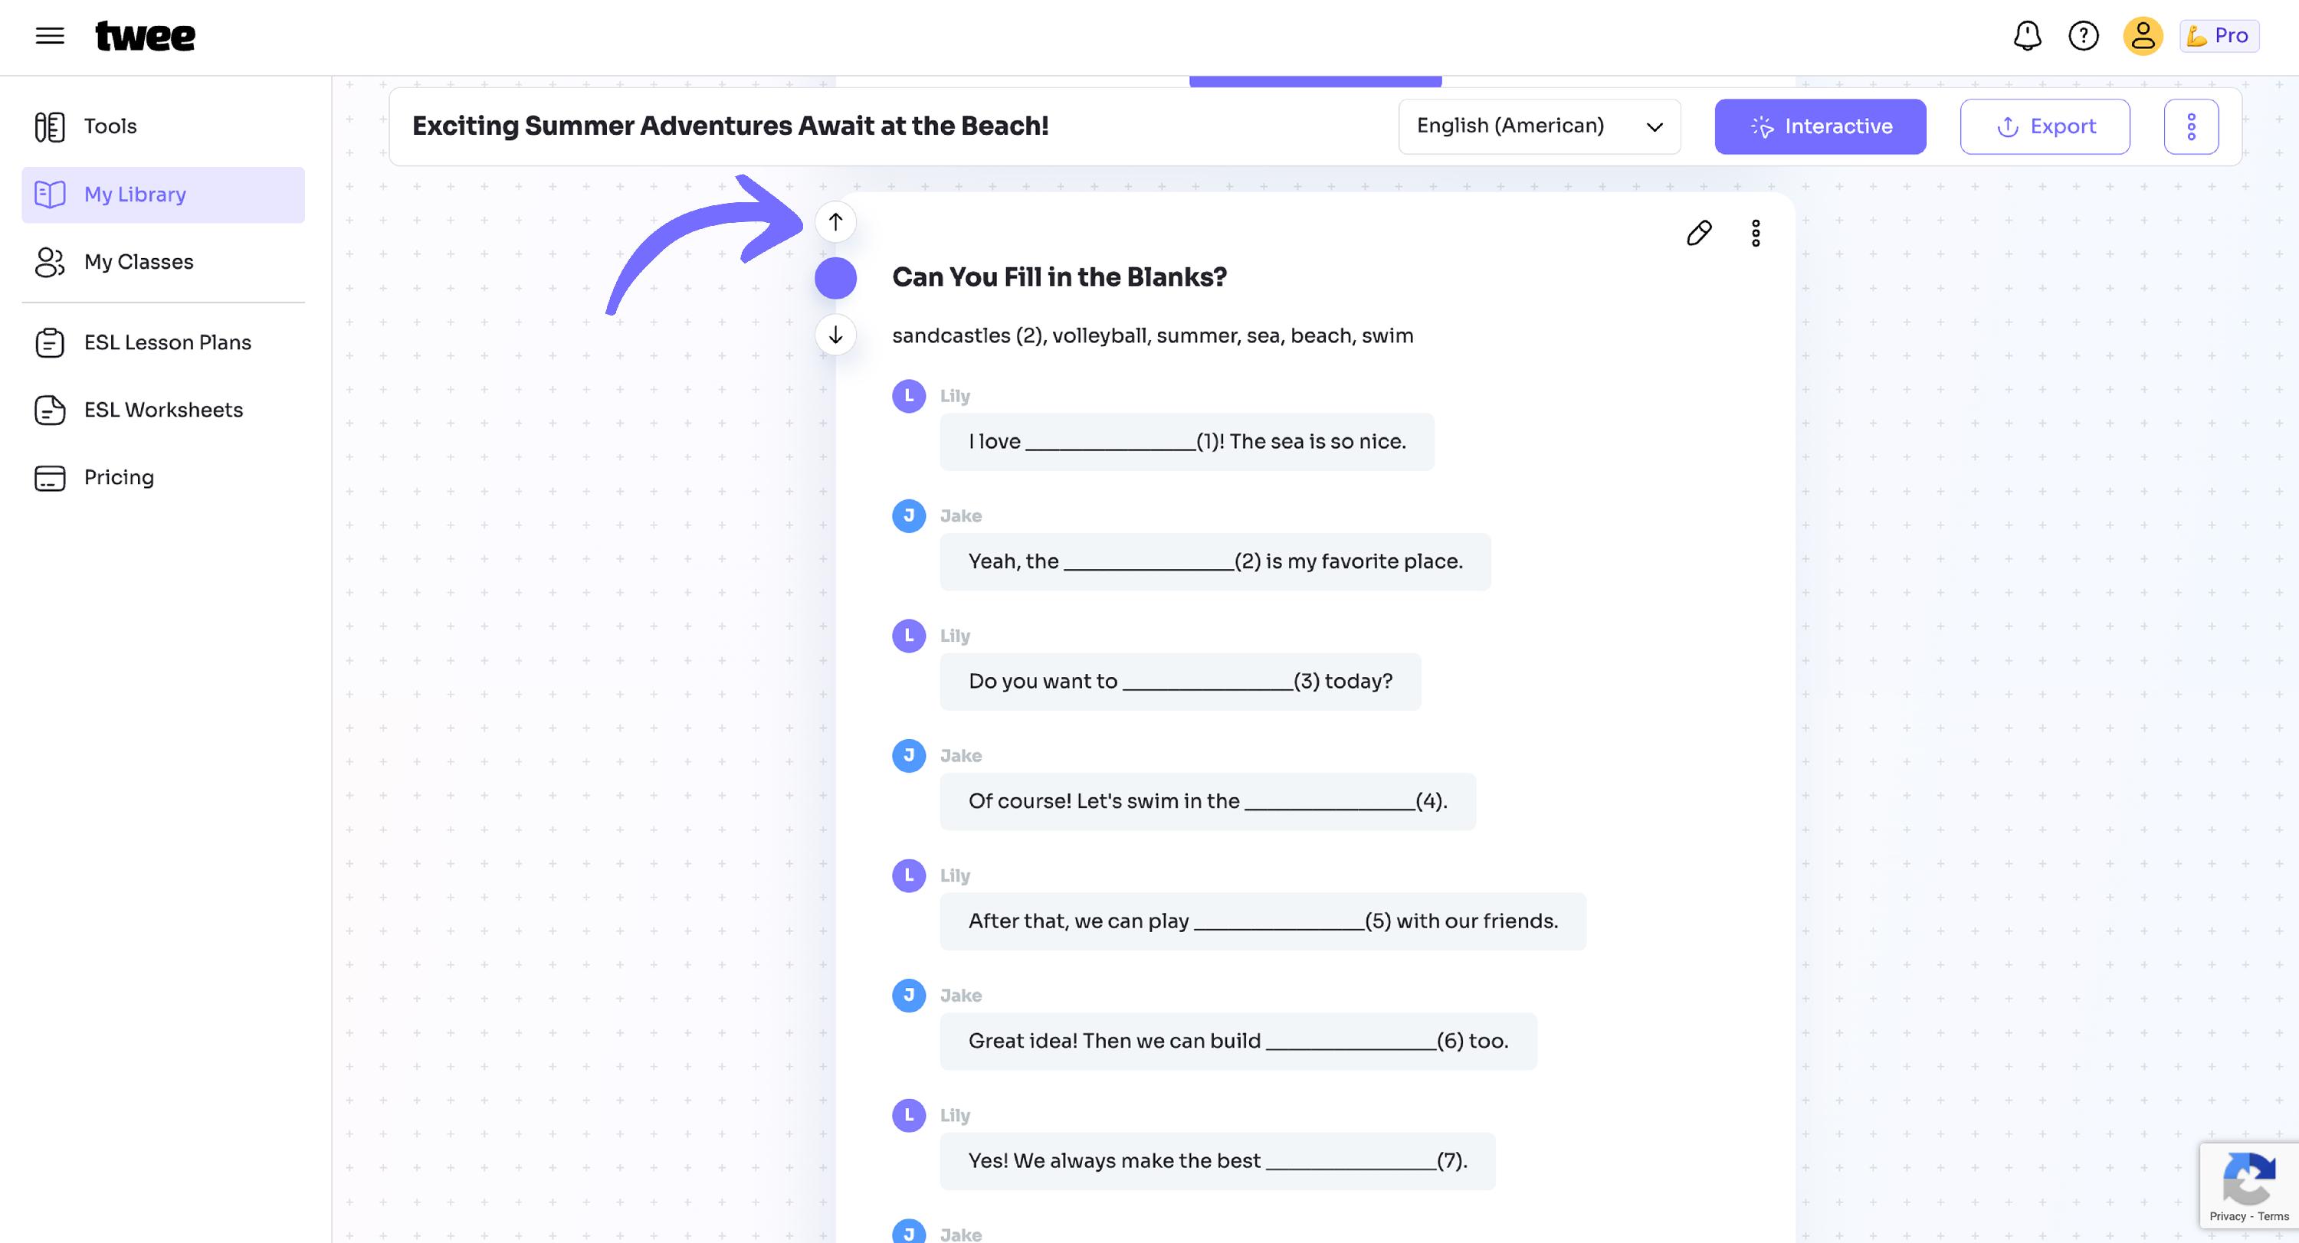Click the purple circle block handle

tap(835, 278)
